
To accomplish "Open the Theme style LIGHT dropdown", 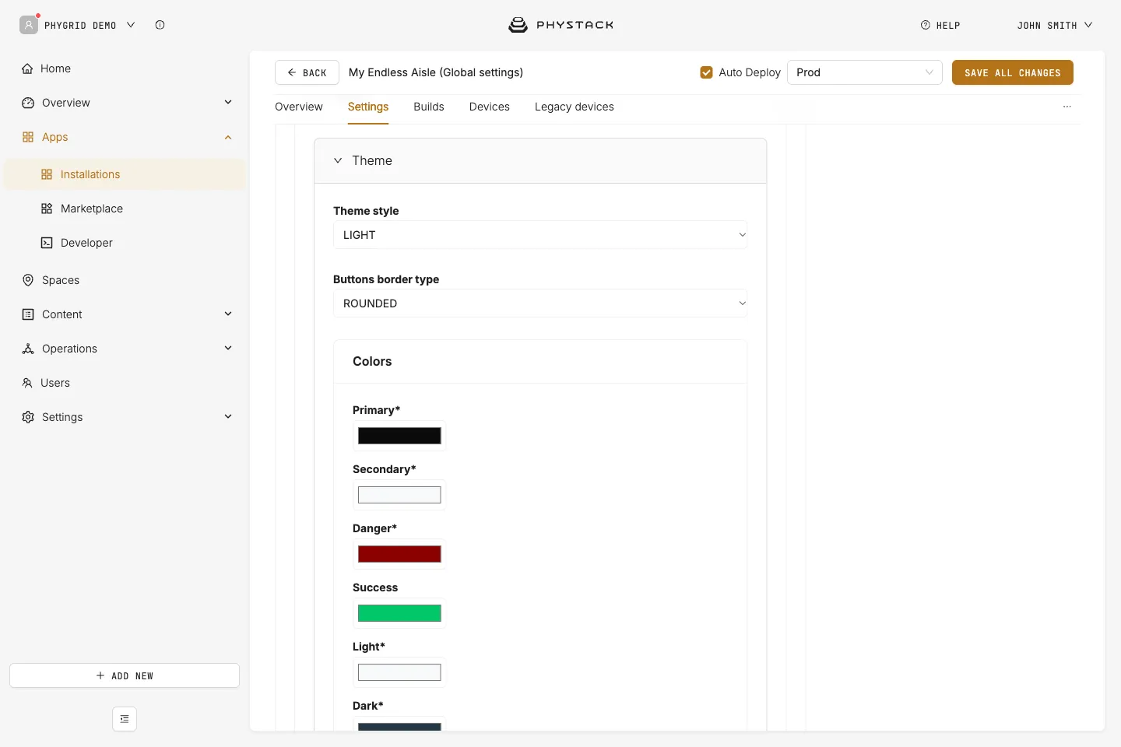I will pos(540,235).
